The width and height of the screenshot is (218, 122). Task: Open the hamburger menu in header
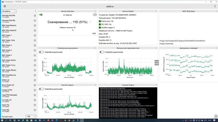click(x=5, y=6)
